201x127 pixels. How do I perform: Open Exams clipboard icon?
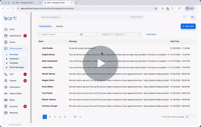pos(6,42)
